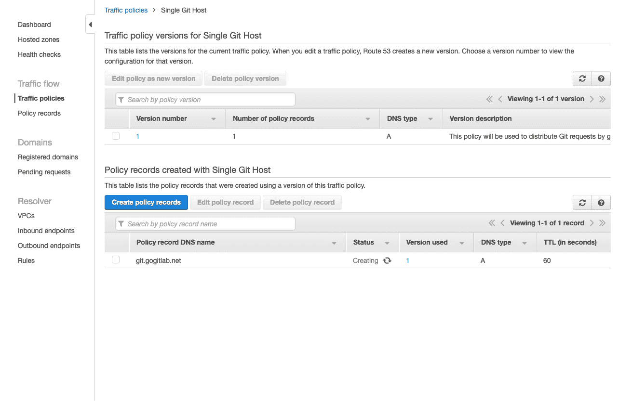
Task: Click the refresh icon above the policy records table
Action: [x=582, y=202]
